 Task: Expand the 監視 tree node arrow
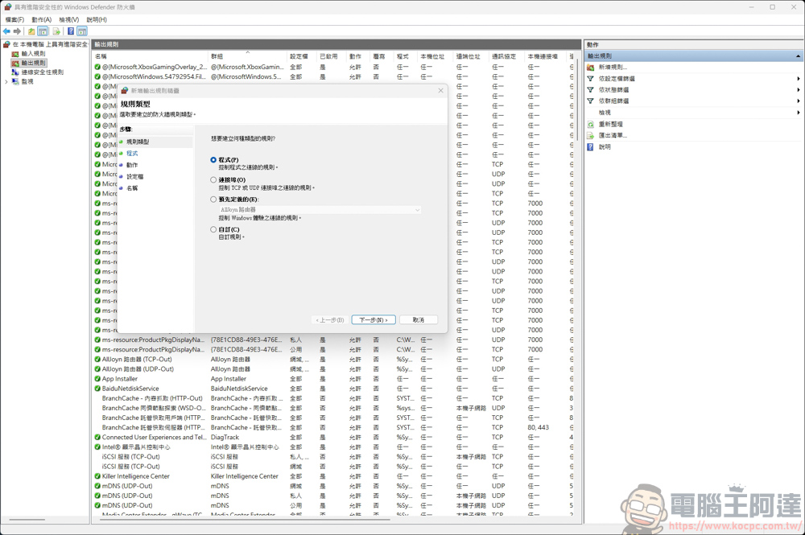pyautogui.click(x=6, y=81)
